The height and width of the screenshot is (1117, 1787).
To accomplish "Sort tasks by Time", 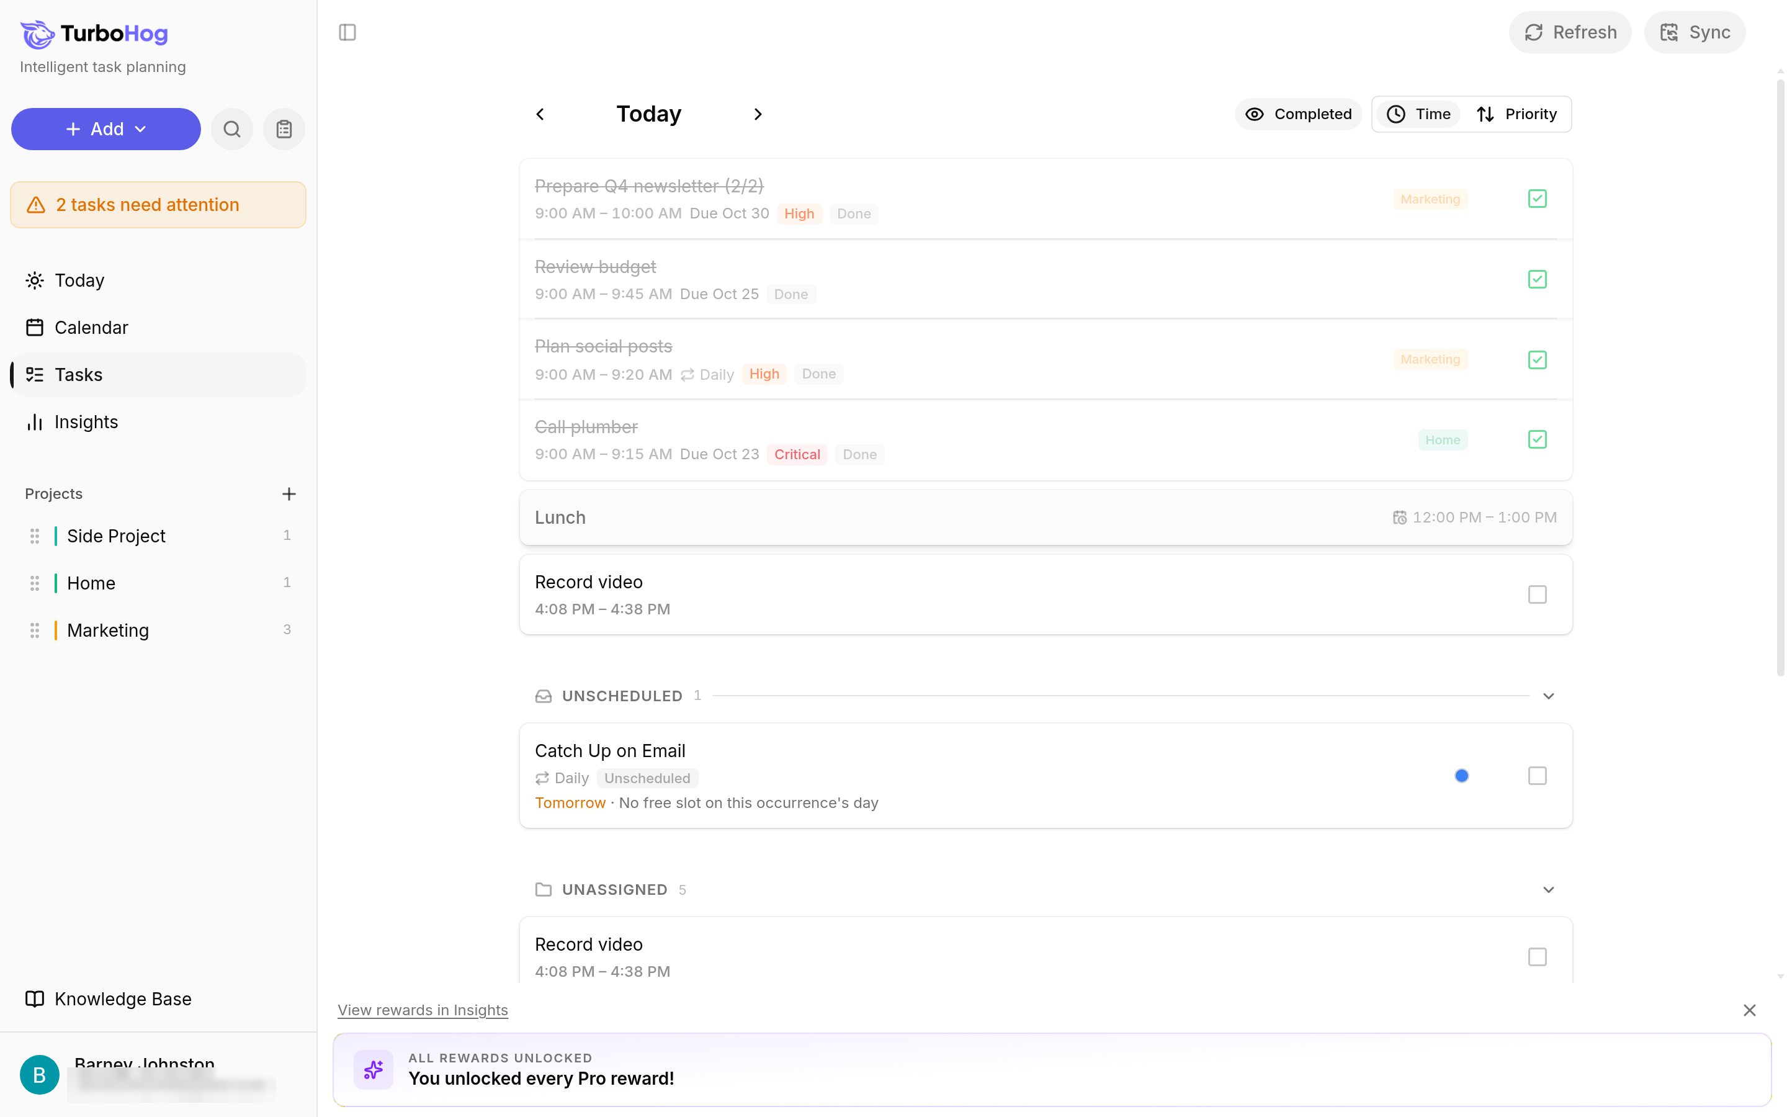I will pyautogui.click(x=1418, y=114).
